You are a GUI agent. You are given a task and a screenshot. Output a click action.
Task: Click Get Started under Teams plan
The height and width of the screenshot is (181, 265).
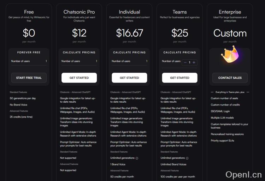pyautogui.click(x=179, y=78)
